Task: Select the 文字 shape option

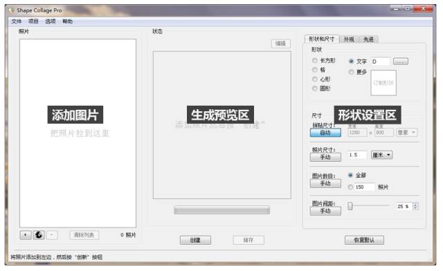Action: click(358, 62)
